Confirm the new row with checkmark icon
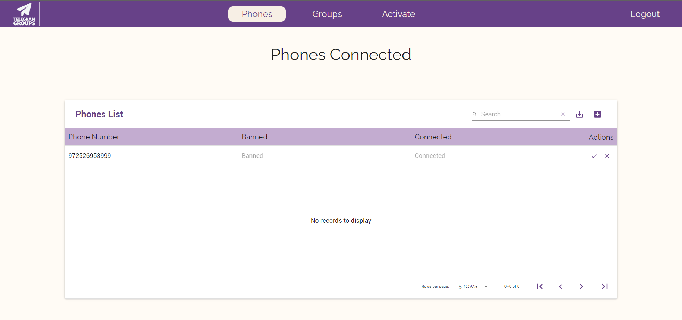The height and width of the screenshot is (320, 682). pos(594,156)
